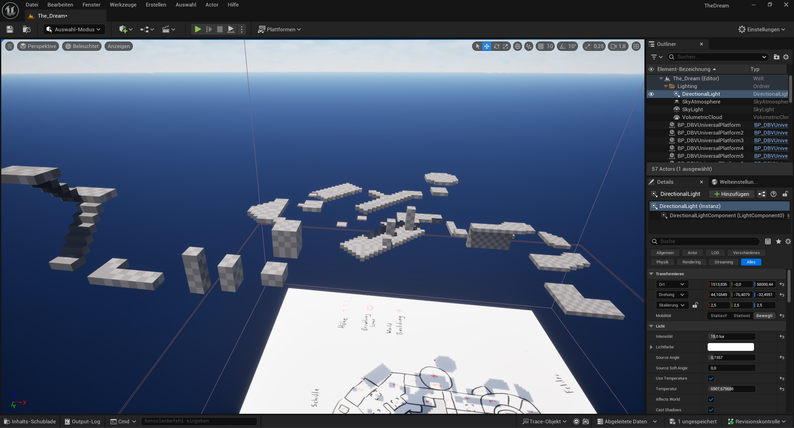Show only favorites star in Details
This screenshot has width=794, height=428.
778,241
